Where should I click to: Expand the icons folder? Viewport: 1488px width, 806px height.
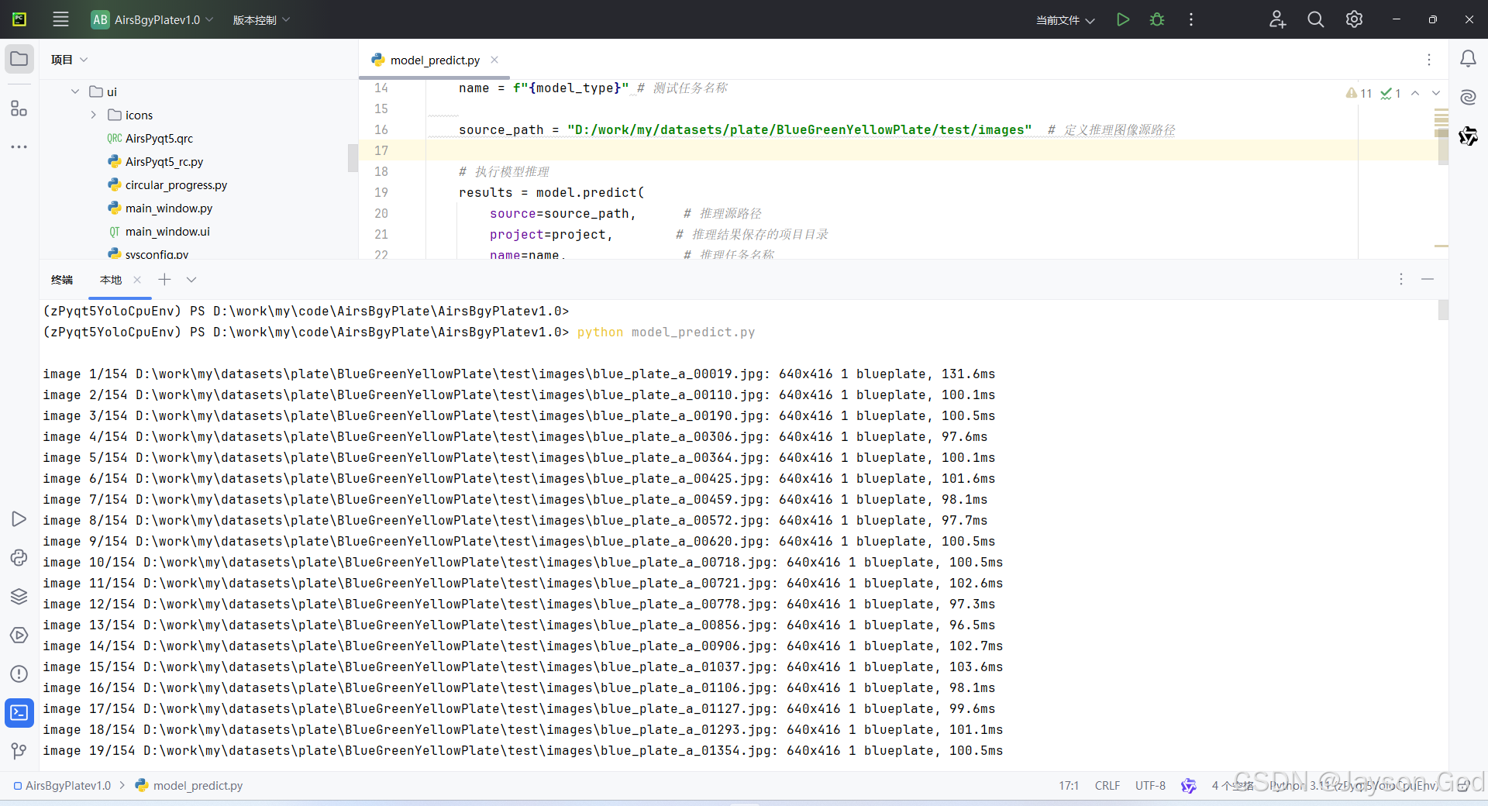pos(93,115)
